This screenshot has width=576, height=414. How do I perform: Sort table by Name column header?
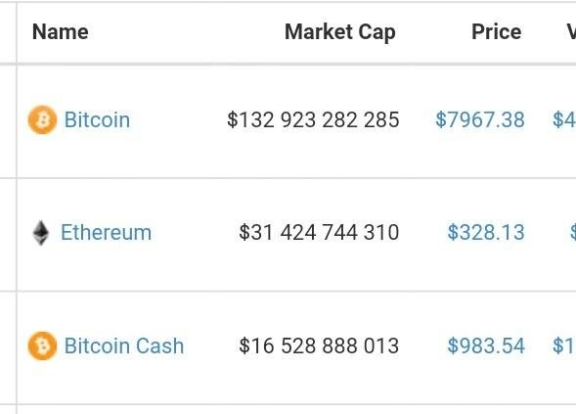pos(61,32)
